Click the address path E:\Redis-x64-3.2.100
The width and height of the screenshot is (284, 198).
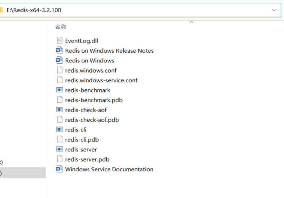coord(34,10)
